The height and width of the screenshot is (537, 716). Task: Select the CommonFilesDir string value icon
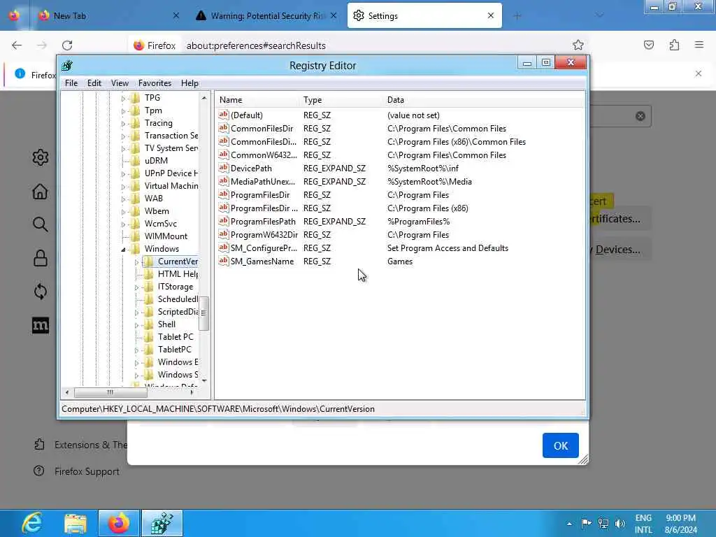click(223, 129)
